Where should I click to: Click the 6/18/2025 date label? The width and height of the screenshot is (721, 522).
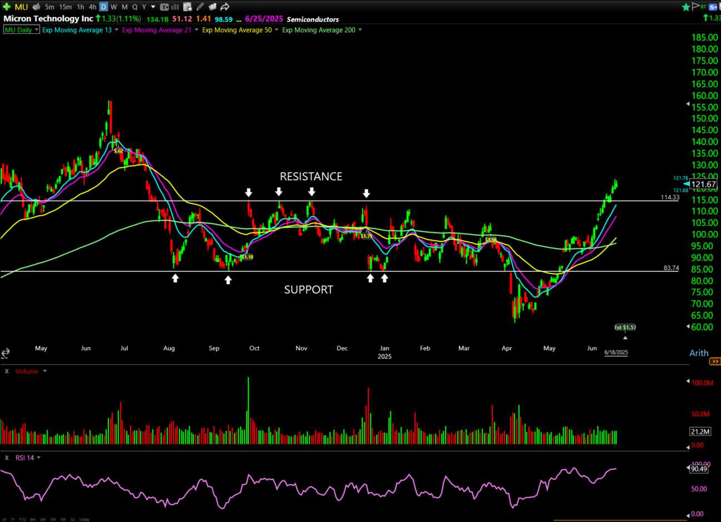coord(616,352)
